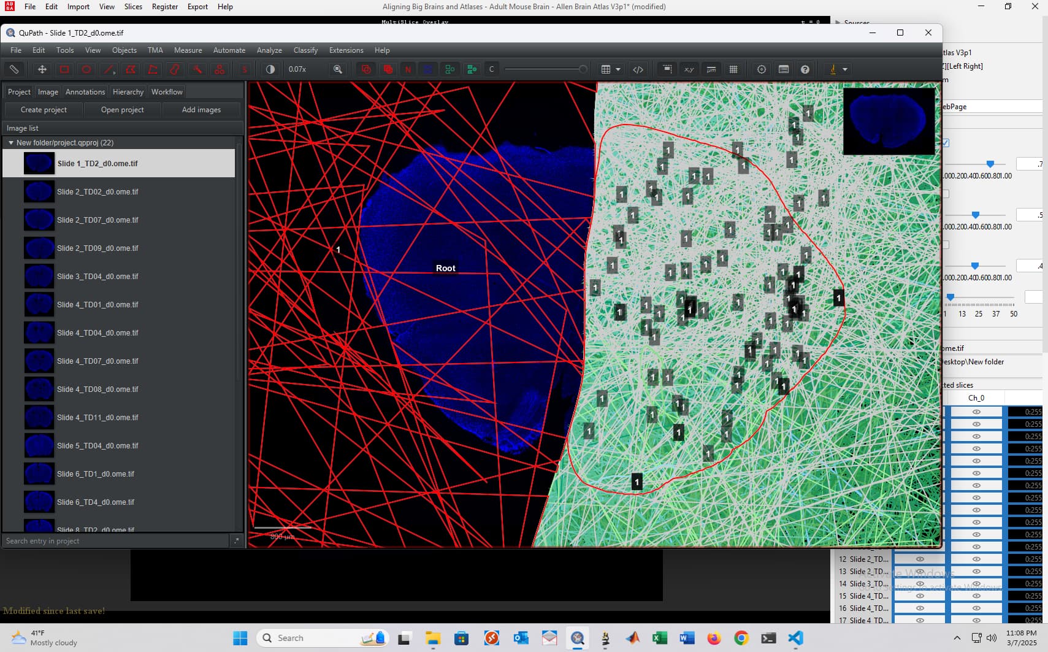Select the Rectangle annotation tool
The width and height of the screenshot is (1048, 652).
(64, 69)
